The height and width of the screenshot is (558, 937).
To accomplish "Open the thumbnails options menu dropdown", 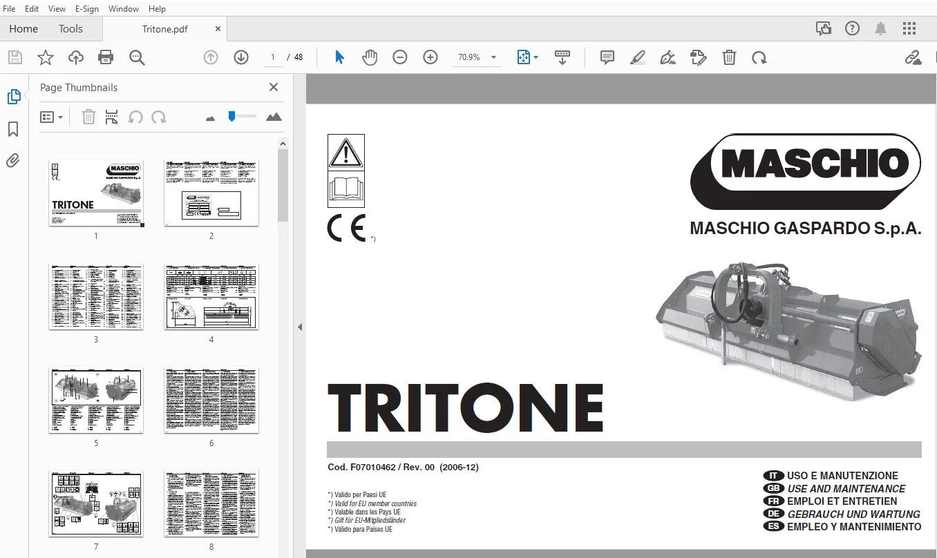I will 52,117.
